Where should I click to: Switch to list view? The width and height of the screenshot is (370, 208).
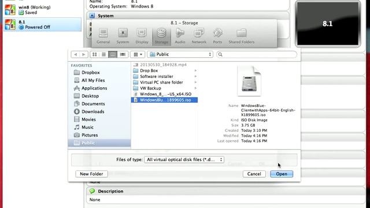point(103,54)
